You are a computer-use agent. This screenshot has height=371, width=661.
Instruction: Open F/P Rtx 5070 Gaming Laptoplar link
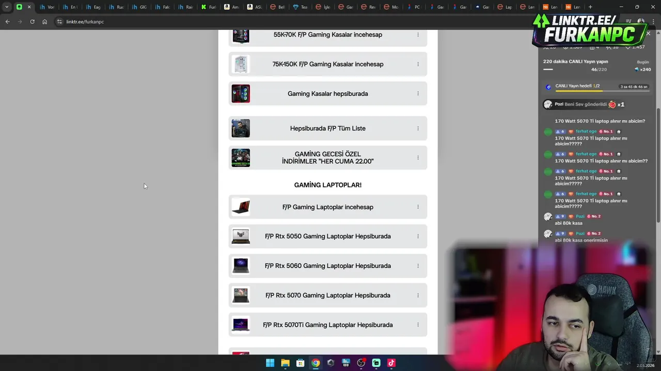pos(328,295)
